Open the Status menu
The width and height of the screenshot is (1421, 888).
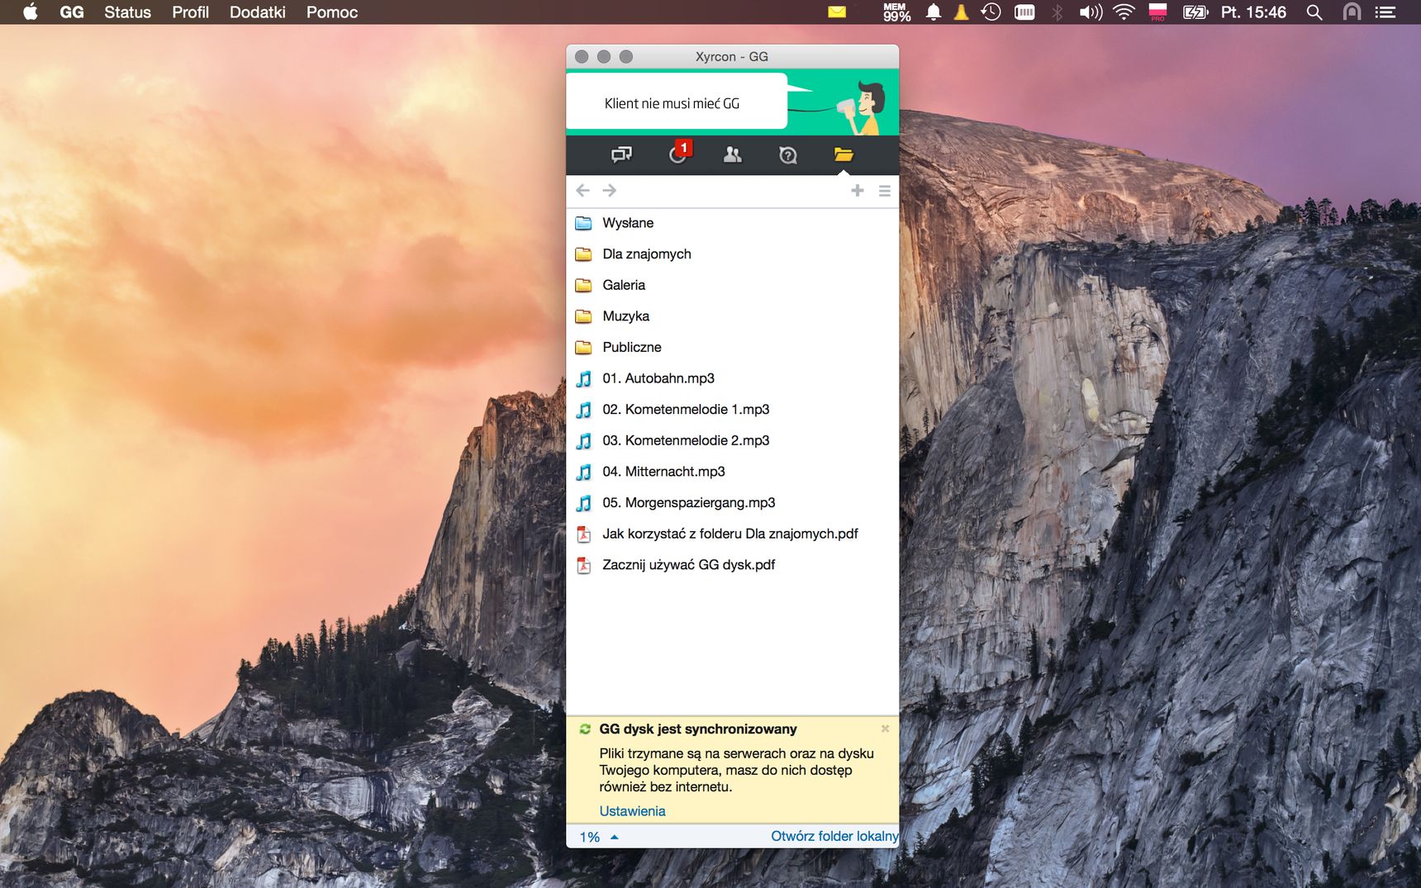point(127,12)
